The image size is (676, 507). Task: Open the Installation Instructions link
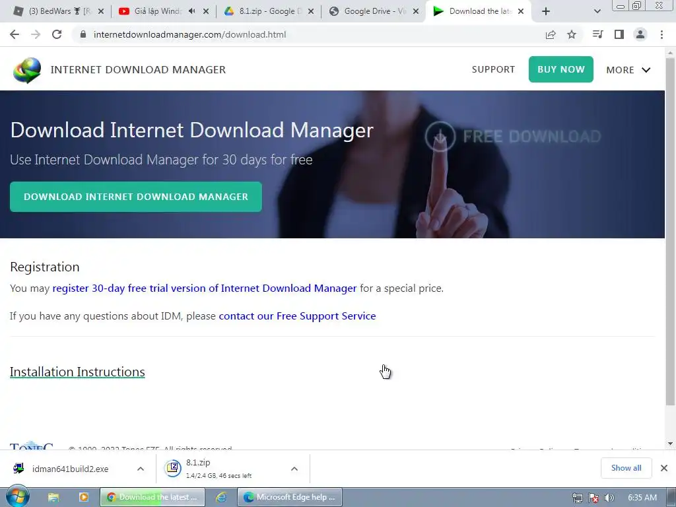click(77, 372)
